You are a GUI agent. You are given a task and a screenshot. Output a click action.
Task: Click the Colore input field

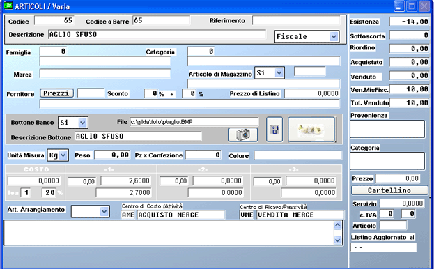[297, 155]
